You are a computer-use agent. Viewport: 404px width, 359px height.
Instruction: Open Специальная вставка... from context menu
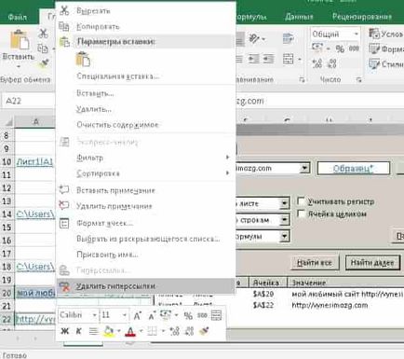click(118, 76)
